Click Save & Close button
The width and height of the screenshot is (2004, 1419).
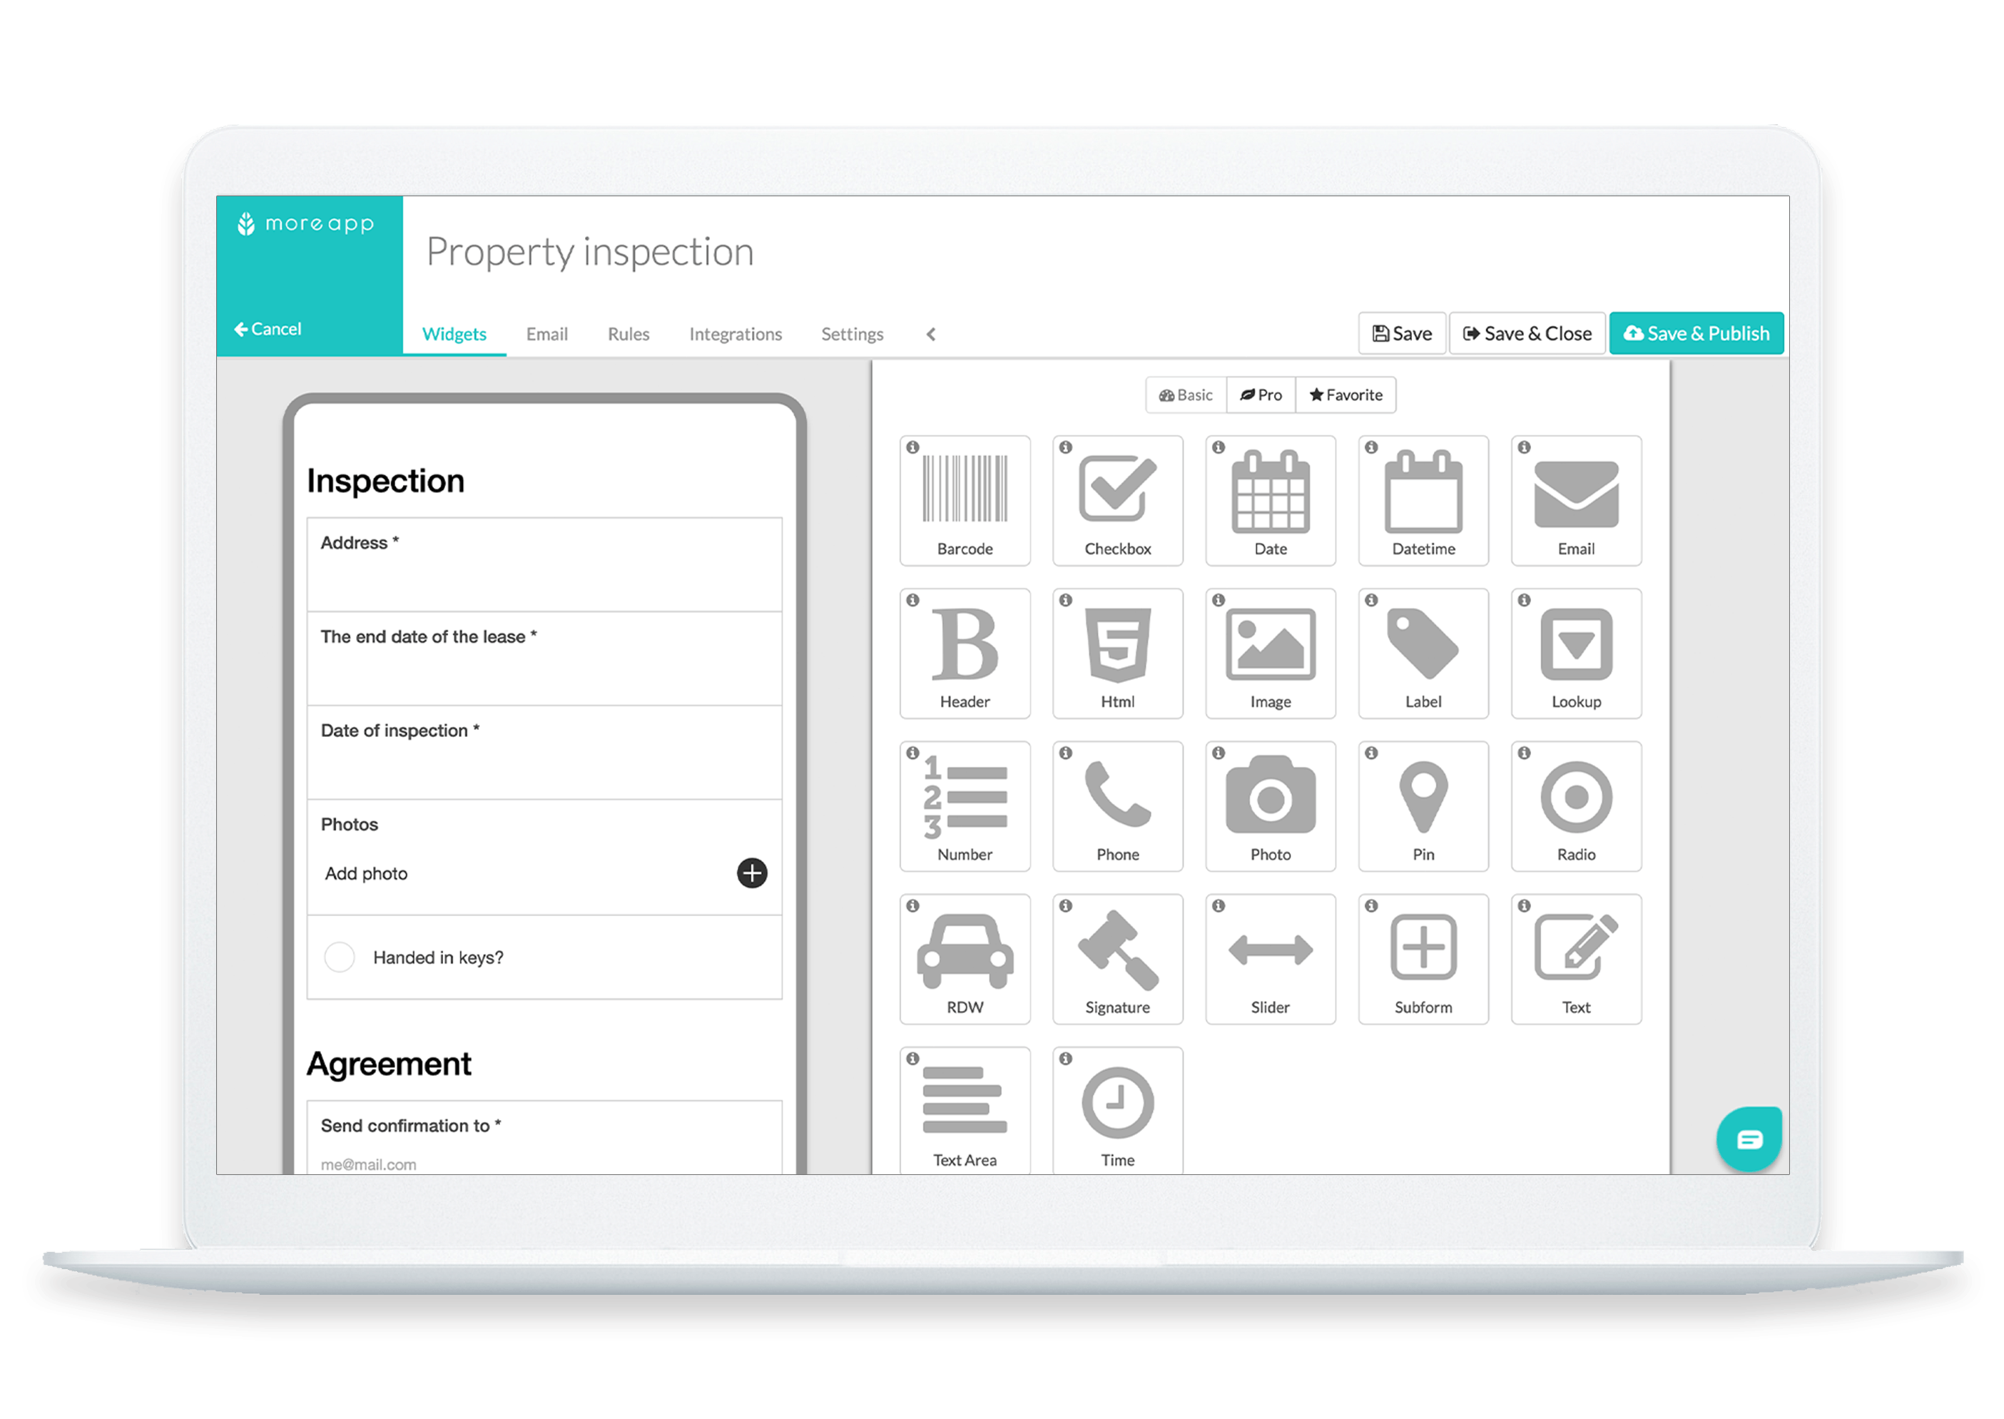point(1527,332)
